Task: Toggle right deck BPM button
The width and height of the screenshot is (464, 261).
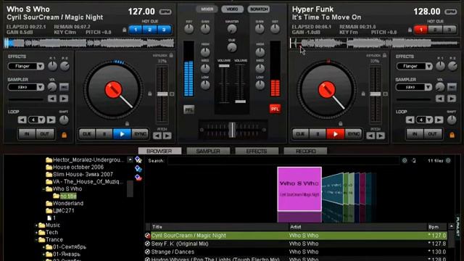Action: [x=451, y=12]
